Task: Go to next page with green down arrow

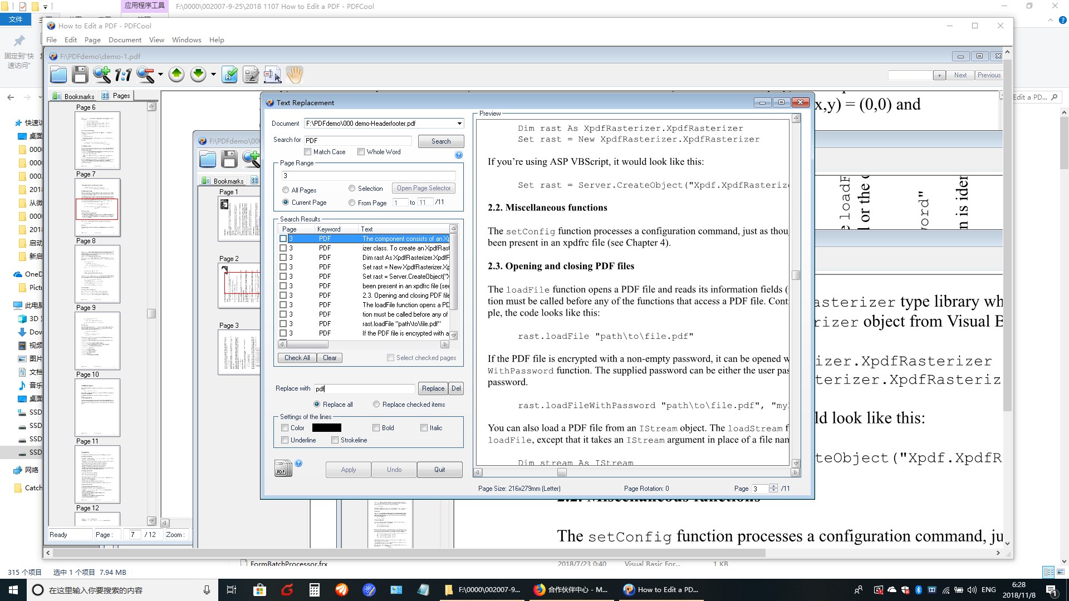Action: coord(198,75)
